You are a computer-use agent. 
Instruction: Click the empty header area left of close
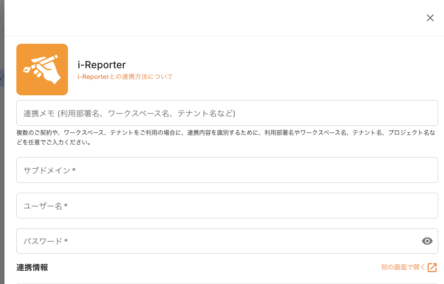223,18
